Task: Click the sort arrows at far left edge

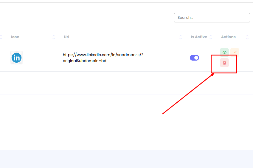Action: point(1,37)
